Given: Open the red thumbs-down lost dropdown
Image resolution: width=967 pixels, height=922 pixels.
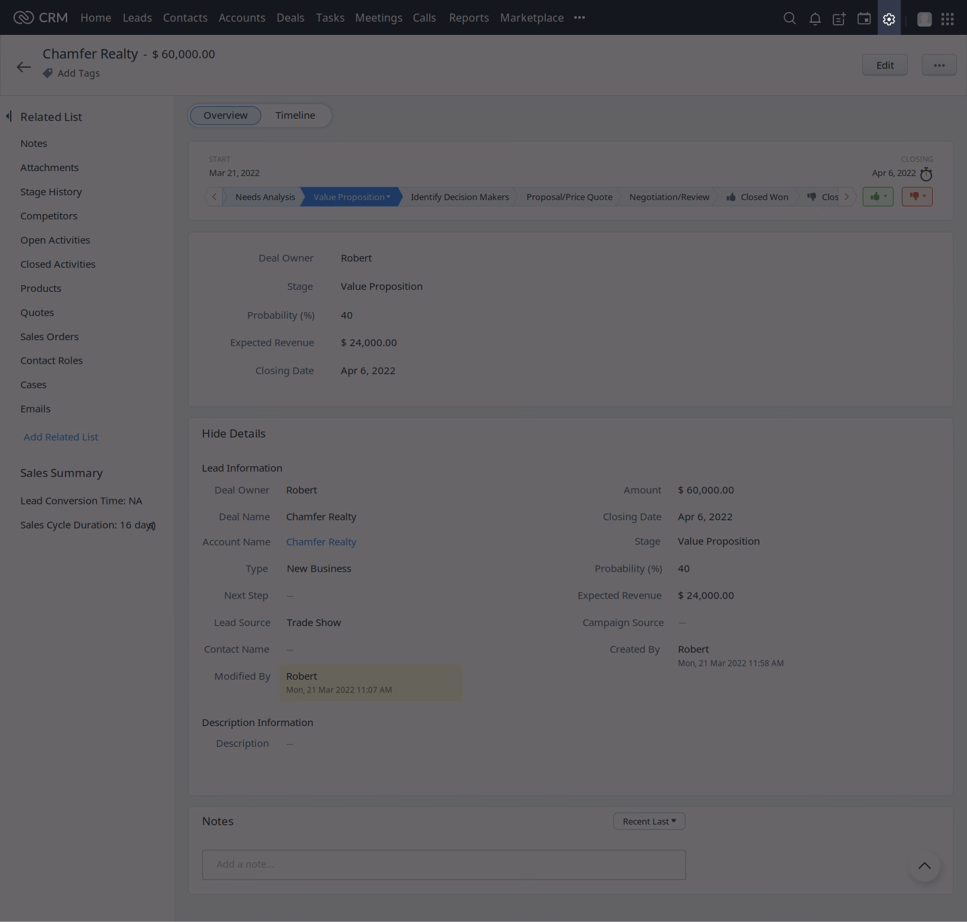Looking at the screenshot, I should click(917, 197).
